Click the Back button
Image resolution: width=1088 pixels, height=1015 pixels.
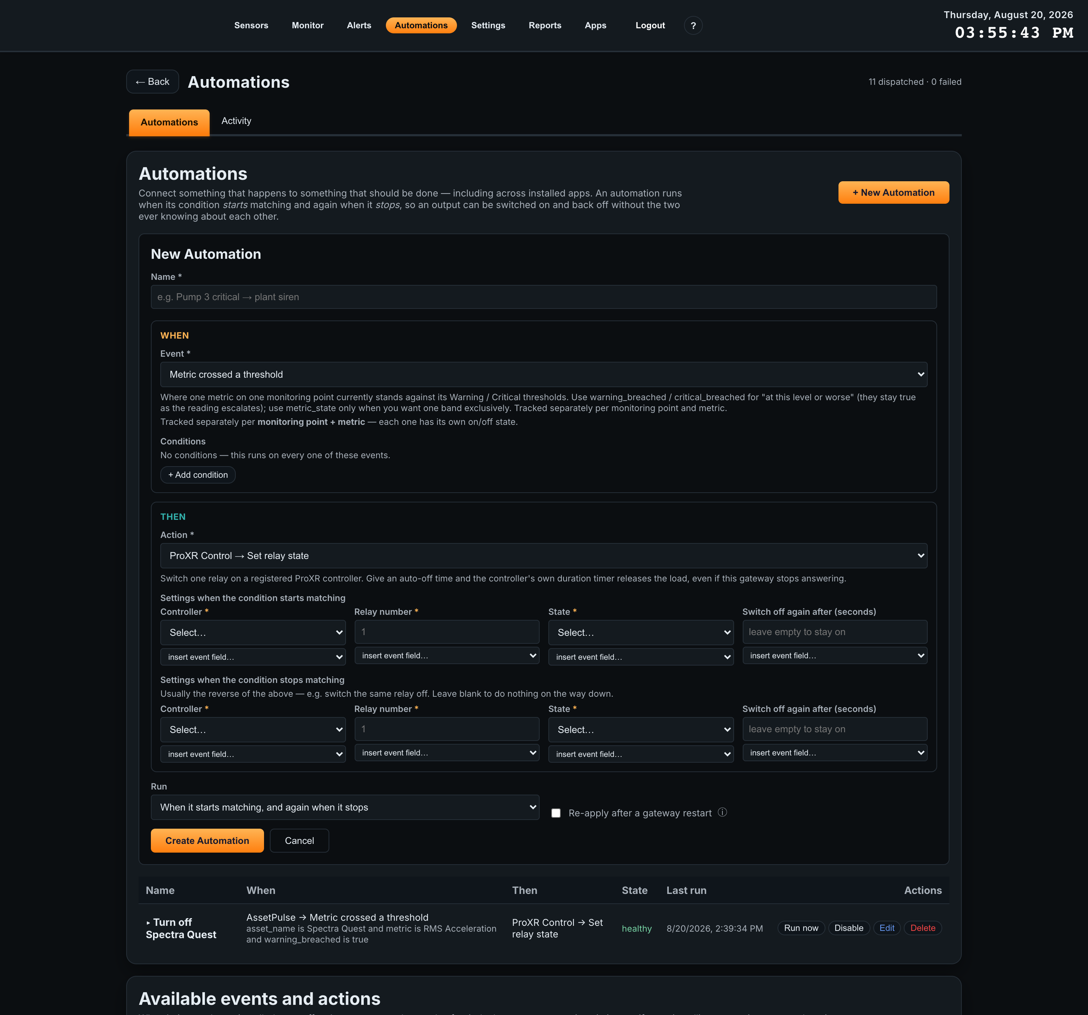pyautogui.click(x=153, y=82)
